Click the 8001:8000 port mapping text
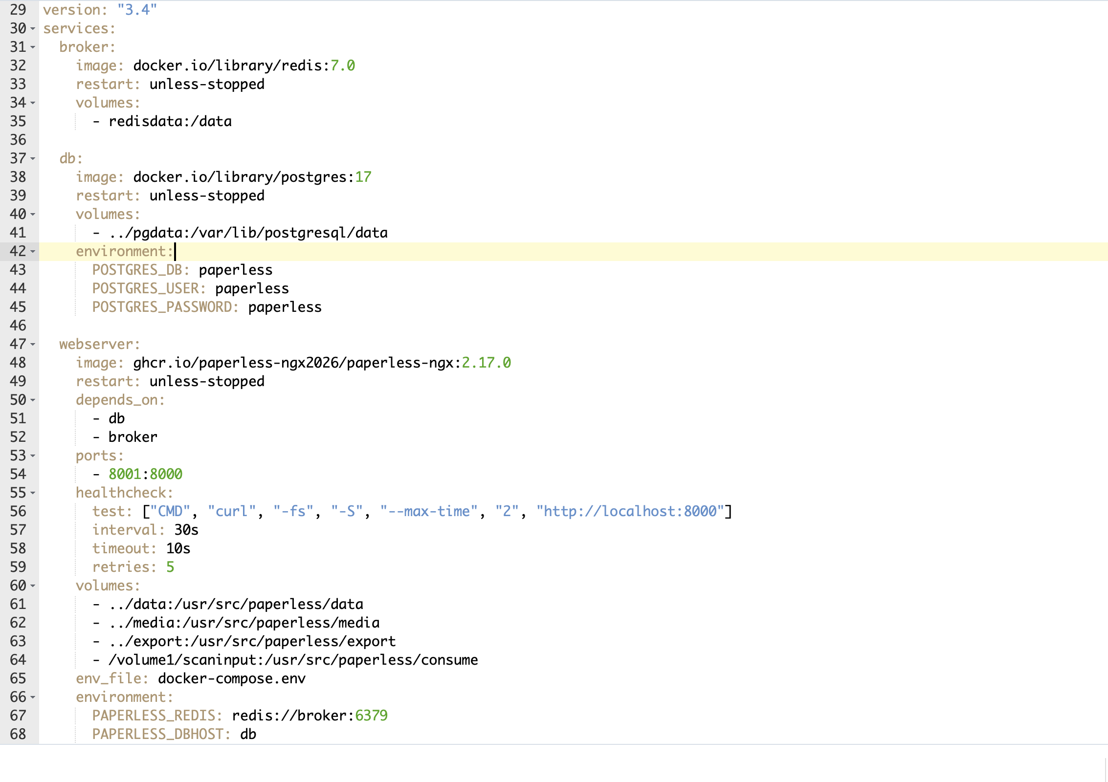Screen dimensions: 1108x782 click(x=145, y=474)
